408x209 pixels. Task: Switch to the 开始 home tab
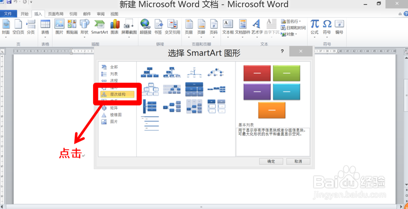pos(24,14)
